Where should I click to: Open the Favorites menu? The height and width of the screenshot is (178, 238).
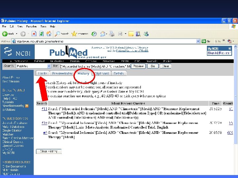coord(31,26)
